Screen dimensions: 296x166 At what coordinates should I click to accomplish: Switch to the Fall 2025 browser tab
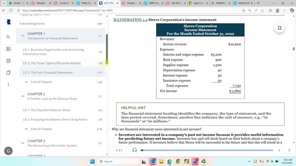click(176, 3)
